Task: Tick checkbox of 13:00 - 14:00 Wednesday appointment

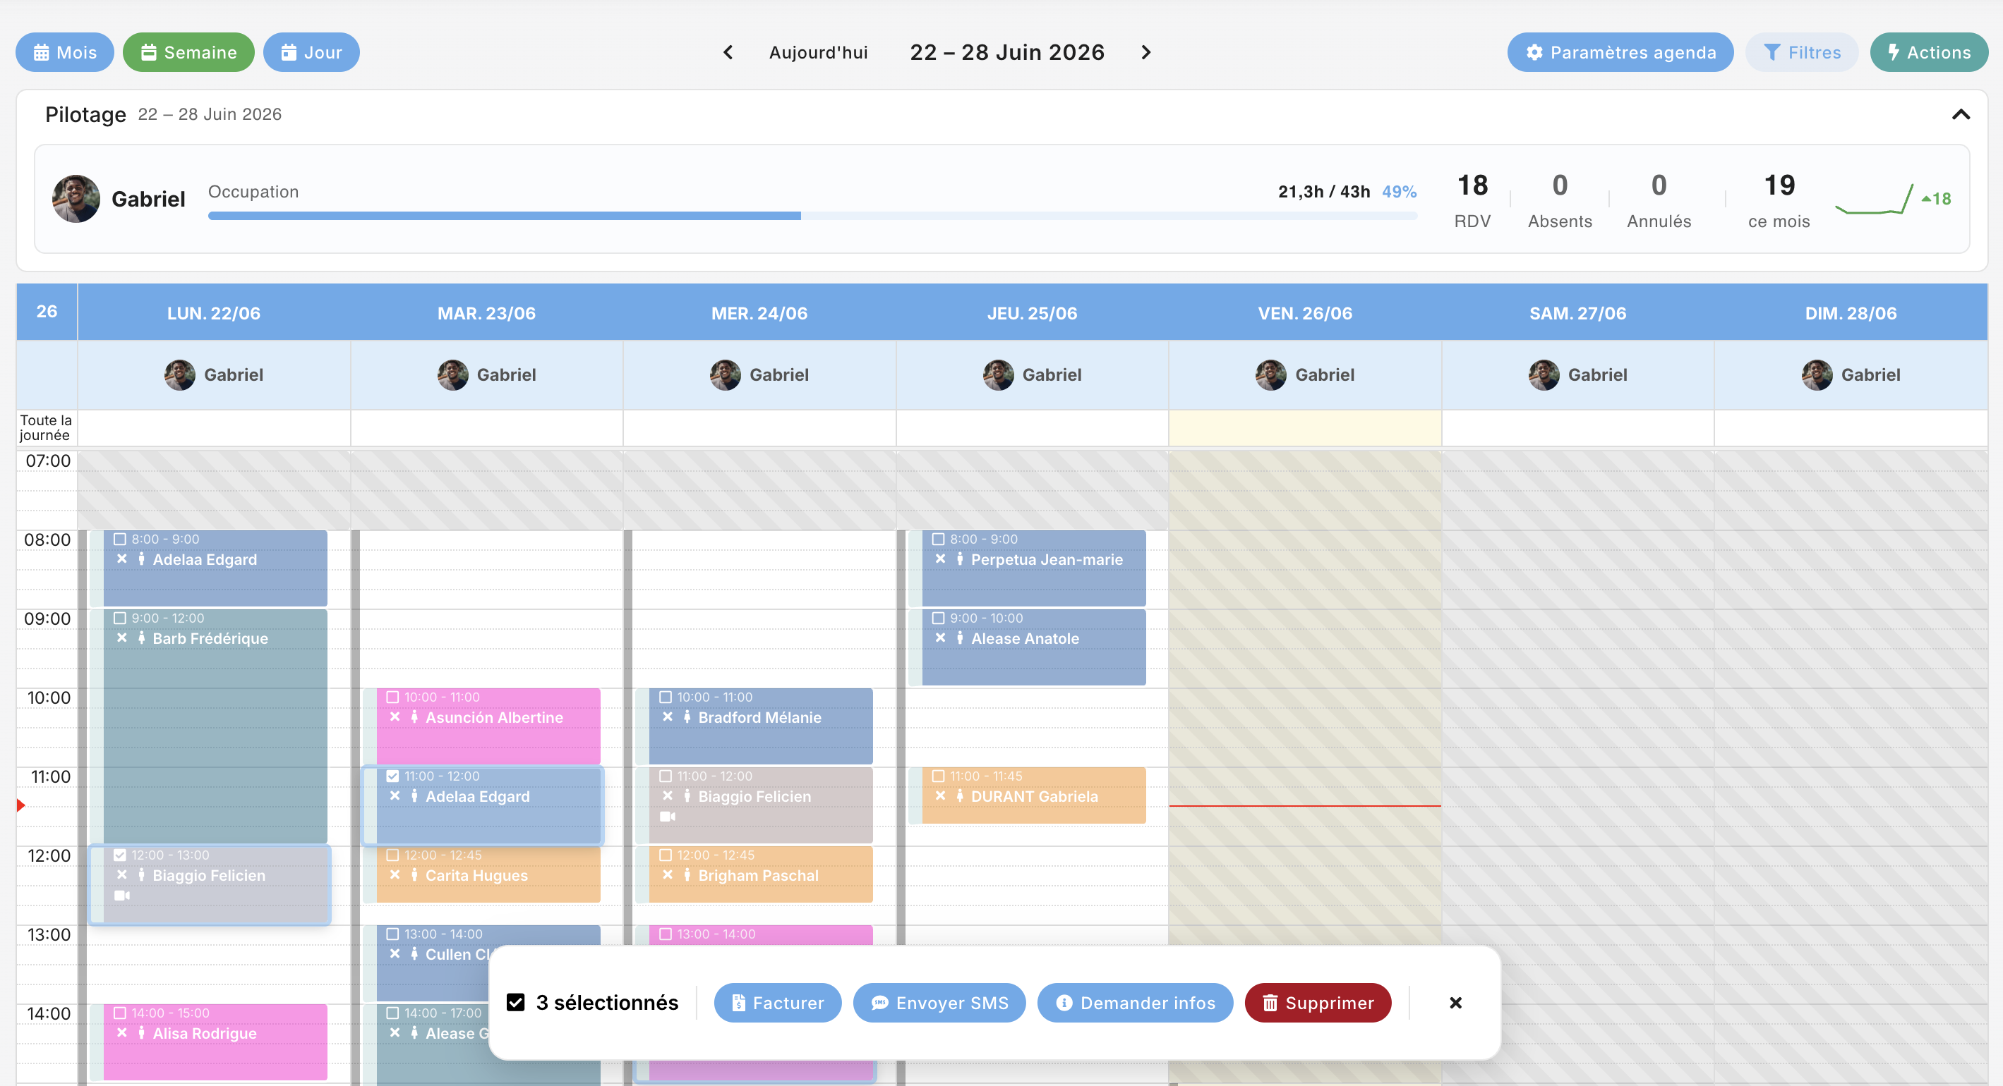Action: (x=666, y=934)
